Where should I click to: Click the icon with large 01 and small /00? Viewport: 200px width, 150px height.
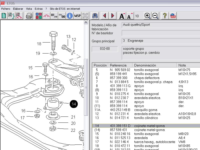tap(54, 16)
